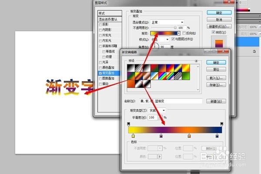Click 复位 reset in Gradient Editor
261x174 pixels.
(216, 69)
